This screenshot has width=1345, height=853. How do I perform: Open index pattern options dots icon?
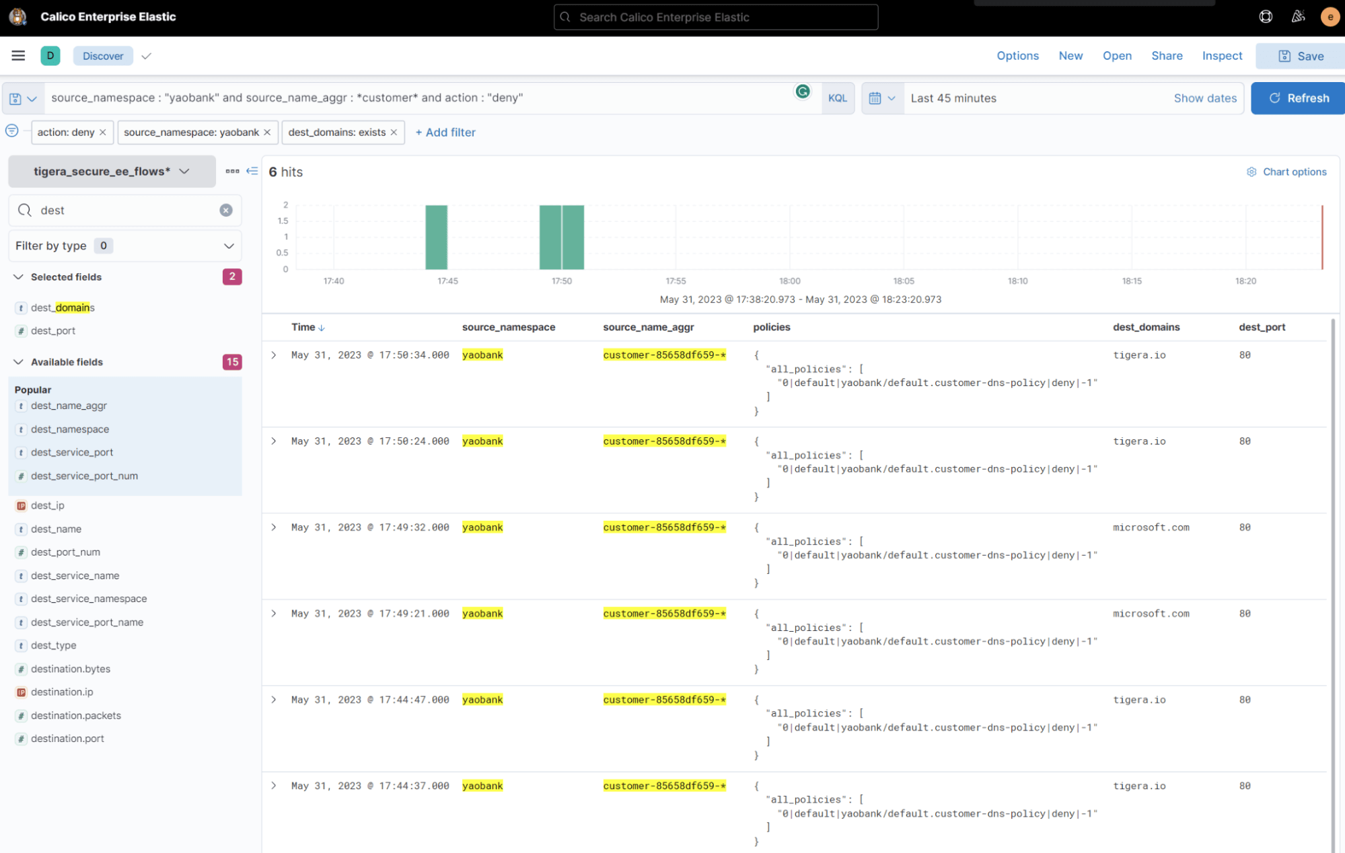[232, 172]
